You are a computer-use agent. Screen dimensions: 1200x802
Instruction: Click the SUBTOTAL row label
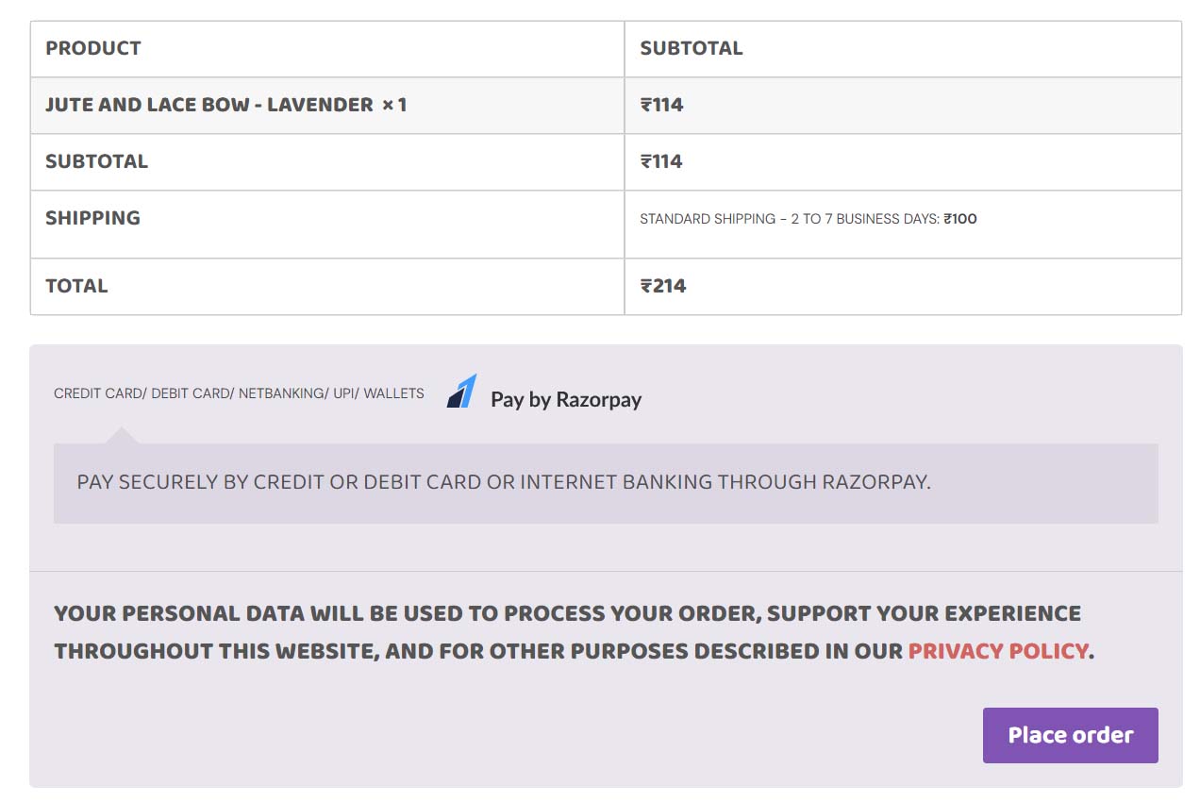(97, 161)
